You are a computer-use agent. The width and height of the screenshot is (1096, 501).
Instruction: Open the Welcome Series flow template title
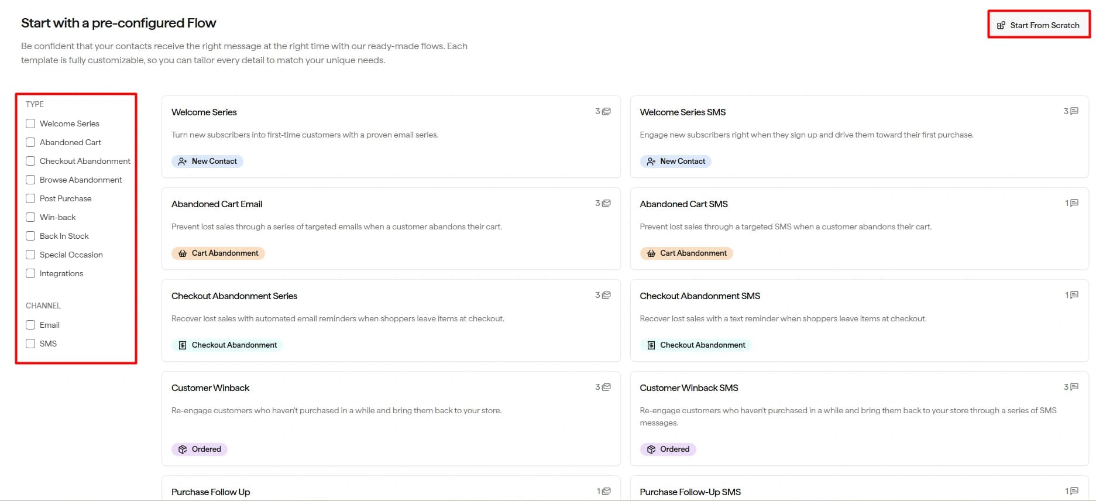204,112
